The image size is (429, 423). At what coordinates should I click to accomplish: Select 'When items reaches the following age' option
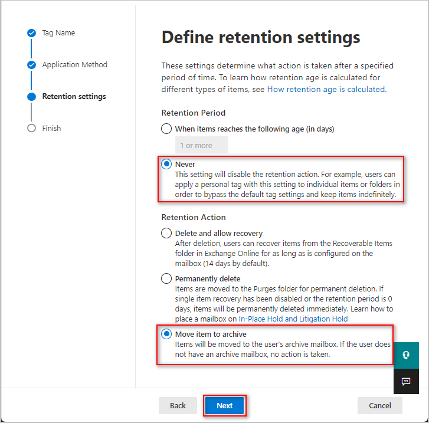click(166, 129)
